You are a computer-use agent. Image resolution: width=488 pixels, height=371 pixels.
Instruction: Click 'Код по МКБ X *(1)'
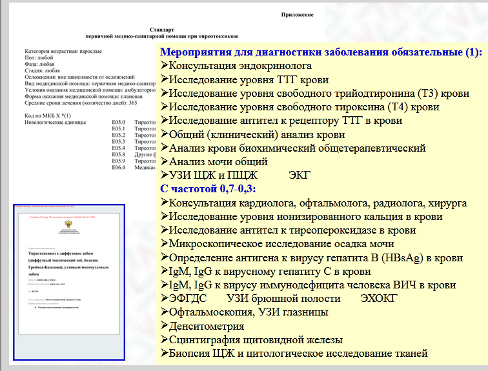click(48, 115)
